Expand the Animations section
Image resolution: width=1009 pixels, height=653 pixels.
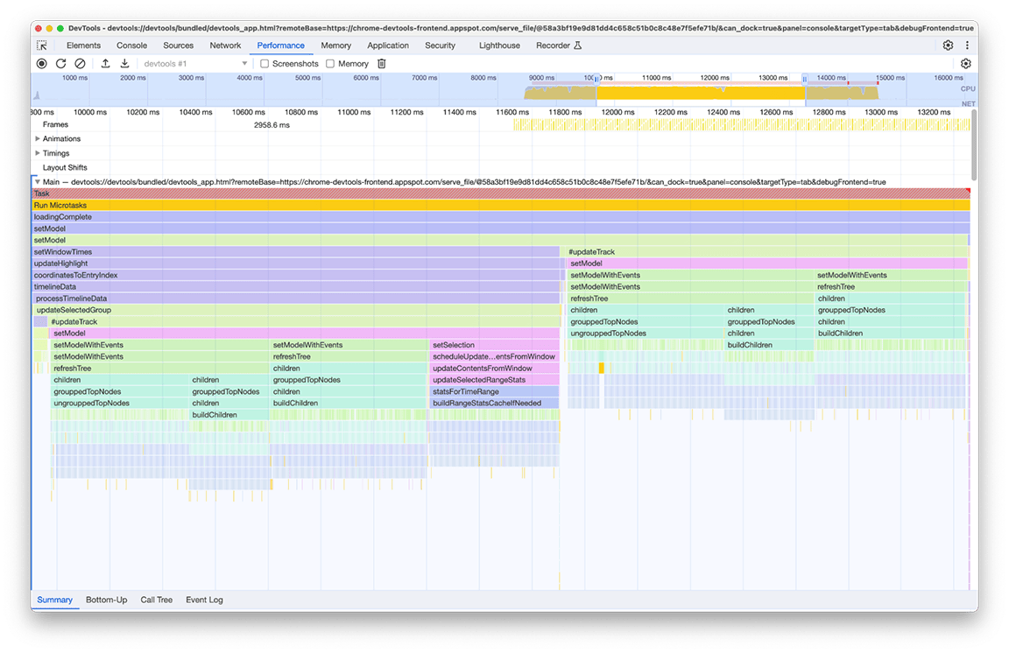[39, 138]
